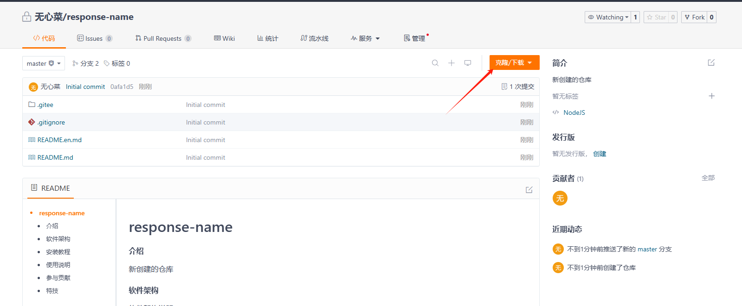The height and width of the screenshot is (306, 742).
Task: Switch to the 代码 tab
Action: (x=44, y=38)
